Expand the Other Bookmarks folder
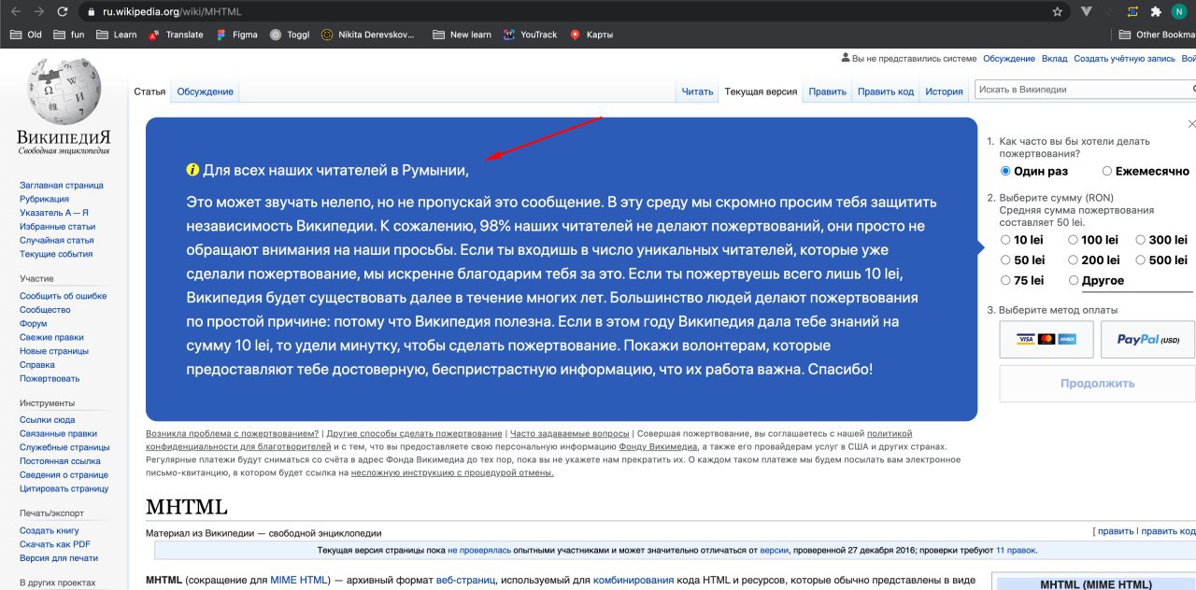 pos(1157,35)
